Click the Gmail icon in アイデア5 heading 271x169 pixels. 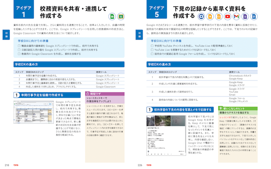tap(236, 17)
